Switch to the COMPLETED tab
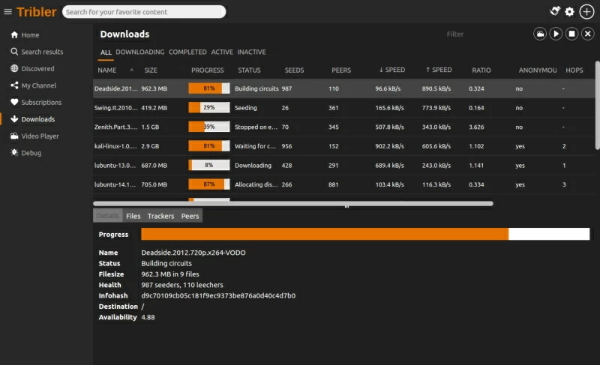 click(x=187, y=52)
